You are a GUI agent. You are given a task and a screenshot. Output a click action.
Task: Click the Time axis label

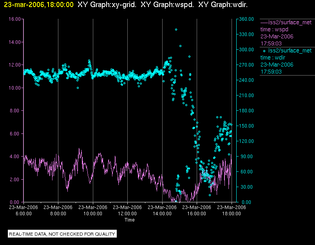click(x=130, y=220)
